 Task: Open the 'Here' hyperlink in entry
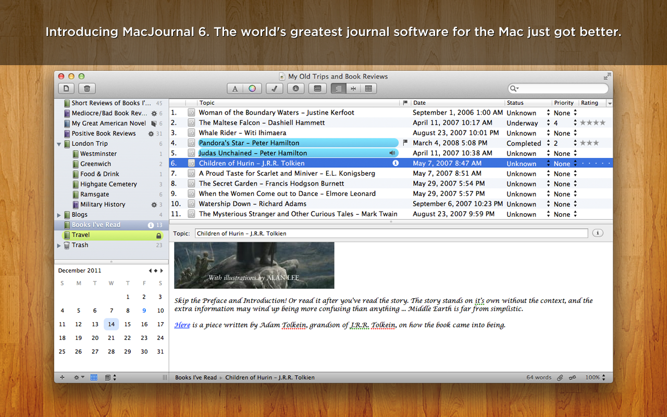tap(182, 325)
